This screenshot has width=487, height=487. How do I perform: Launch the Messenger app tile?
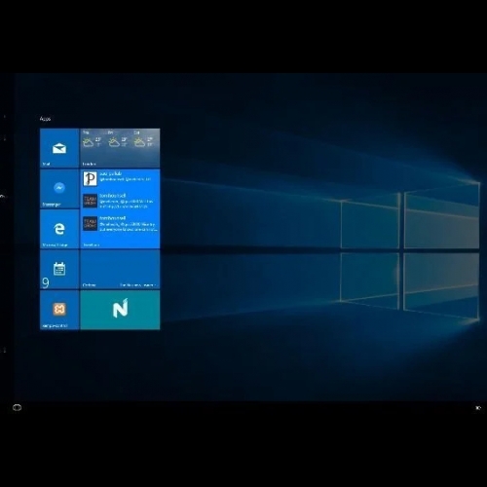coord(59,189)
